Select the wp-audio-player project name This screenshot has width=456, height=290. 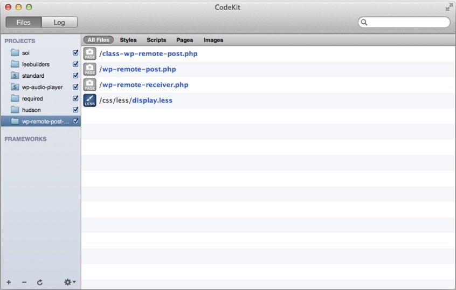point(43,87)
